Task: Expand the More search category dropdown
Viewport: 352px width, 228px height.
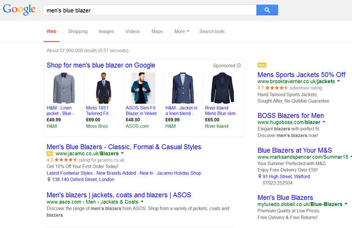Action: pos(181,31)
